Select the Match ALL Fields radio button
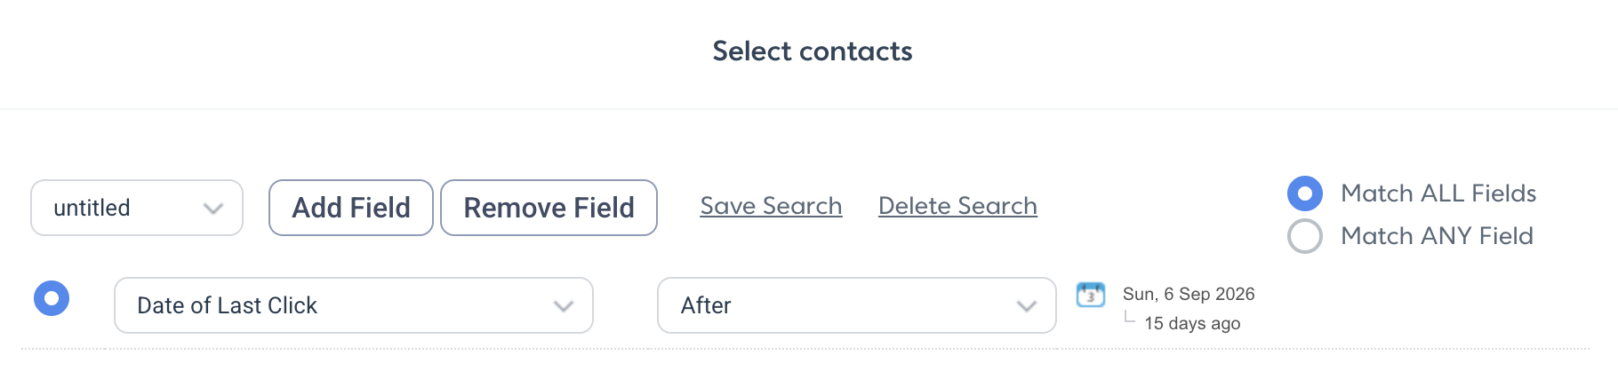The height and width of the screenshot is (371, 1618). click(x=1305, y=193)
